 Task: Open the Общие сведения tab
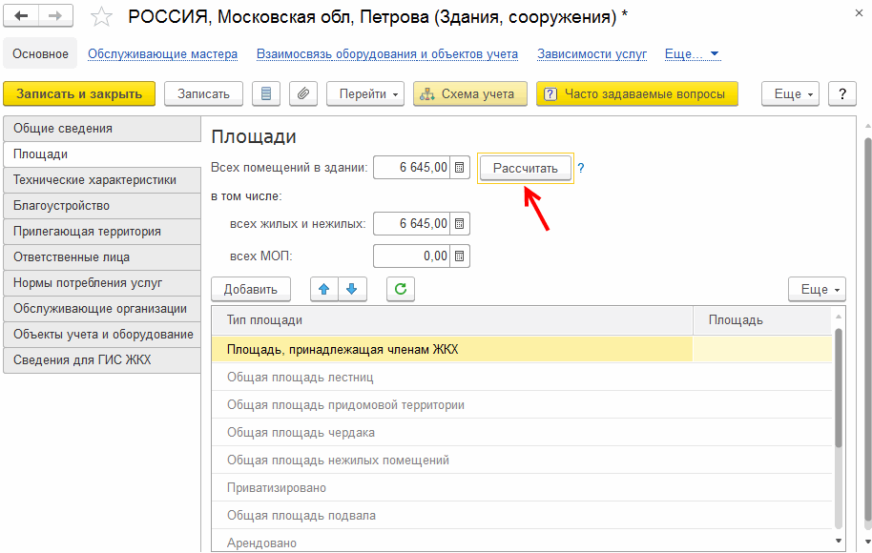[102, 129]
